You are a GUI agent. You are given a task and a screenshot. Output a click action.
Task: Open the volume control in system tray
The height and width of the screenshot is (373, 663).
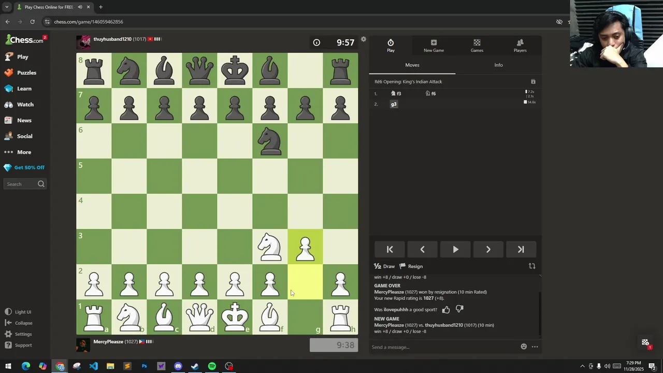pyautogui.click(x=607, y=366)
